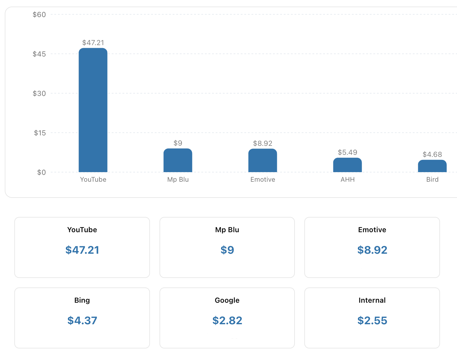The height and width of the screenshot is (358, 457).
Task: Open the YouTube revenue card
Action: tap(82, 247)
